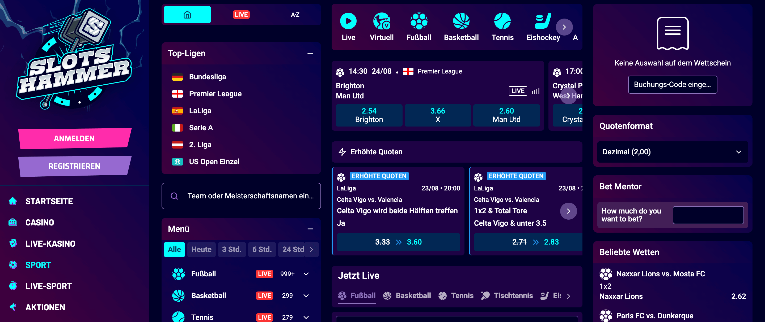The image size is (765, 322).
Task: Select Fußball tab under Jetzt Live
Action: coord(357,296)
